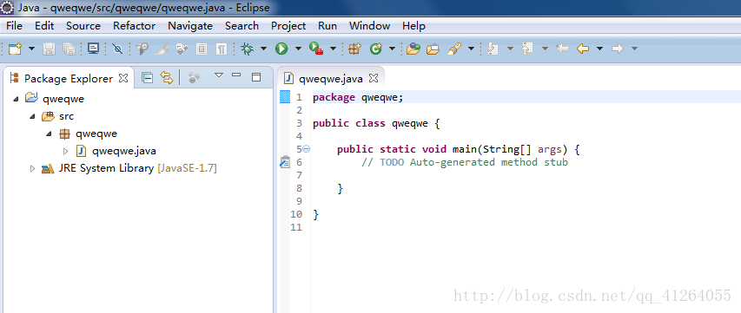Open the Package Explorer View Menu triangle
741x313 pixels.
tap(218, 75)
